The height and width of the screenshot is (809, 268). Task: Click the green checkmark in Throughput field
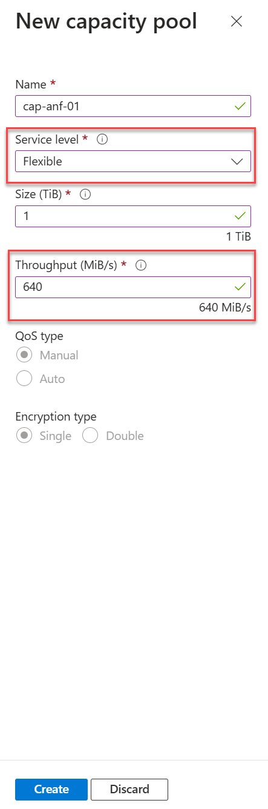pyautogui.click(x=241, y=287)
